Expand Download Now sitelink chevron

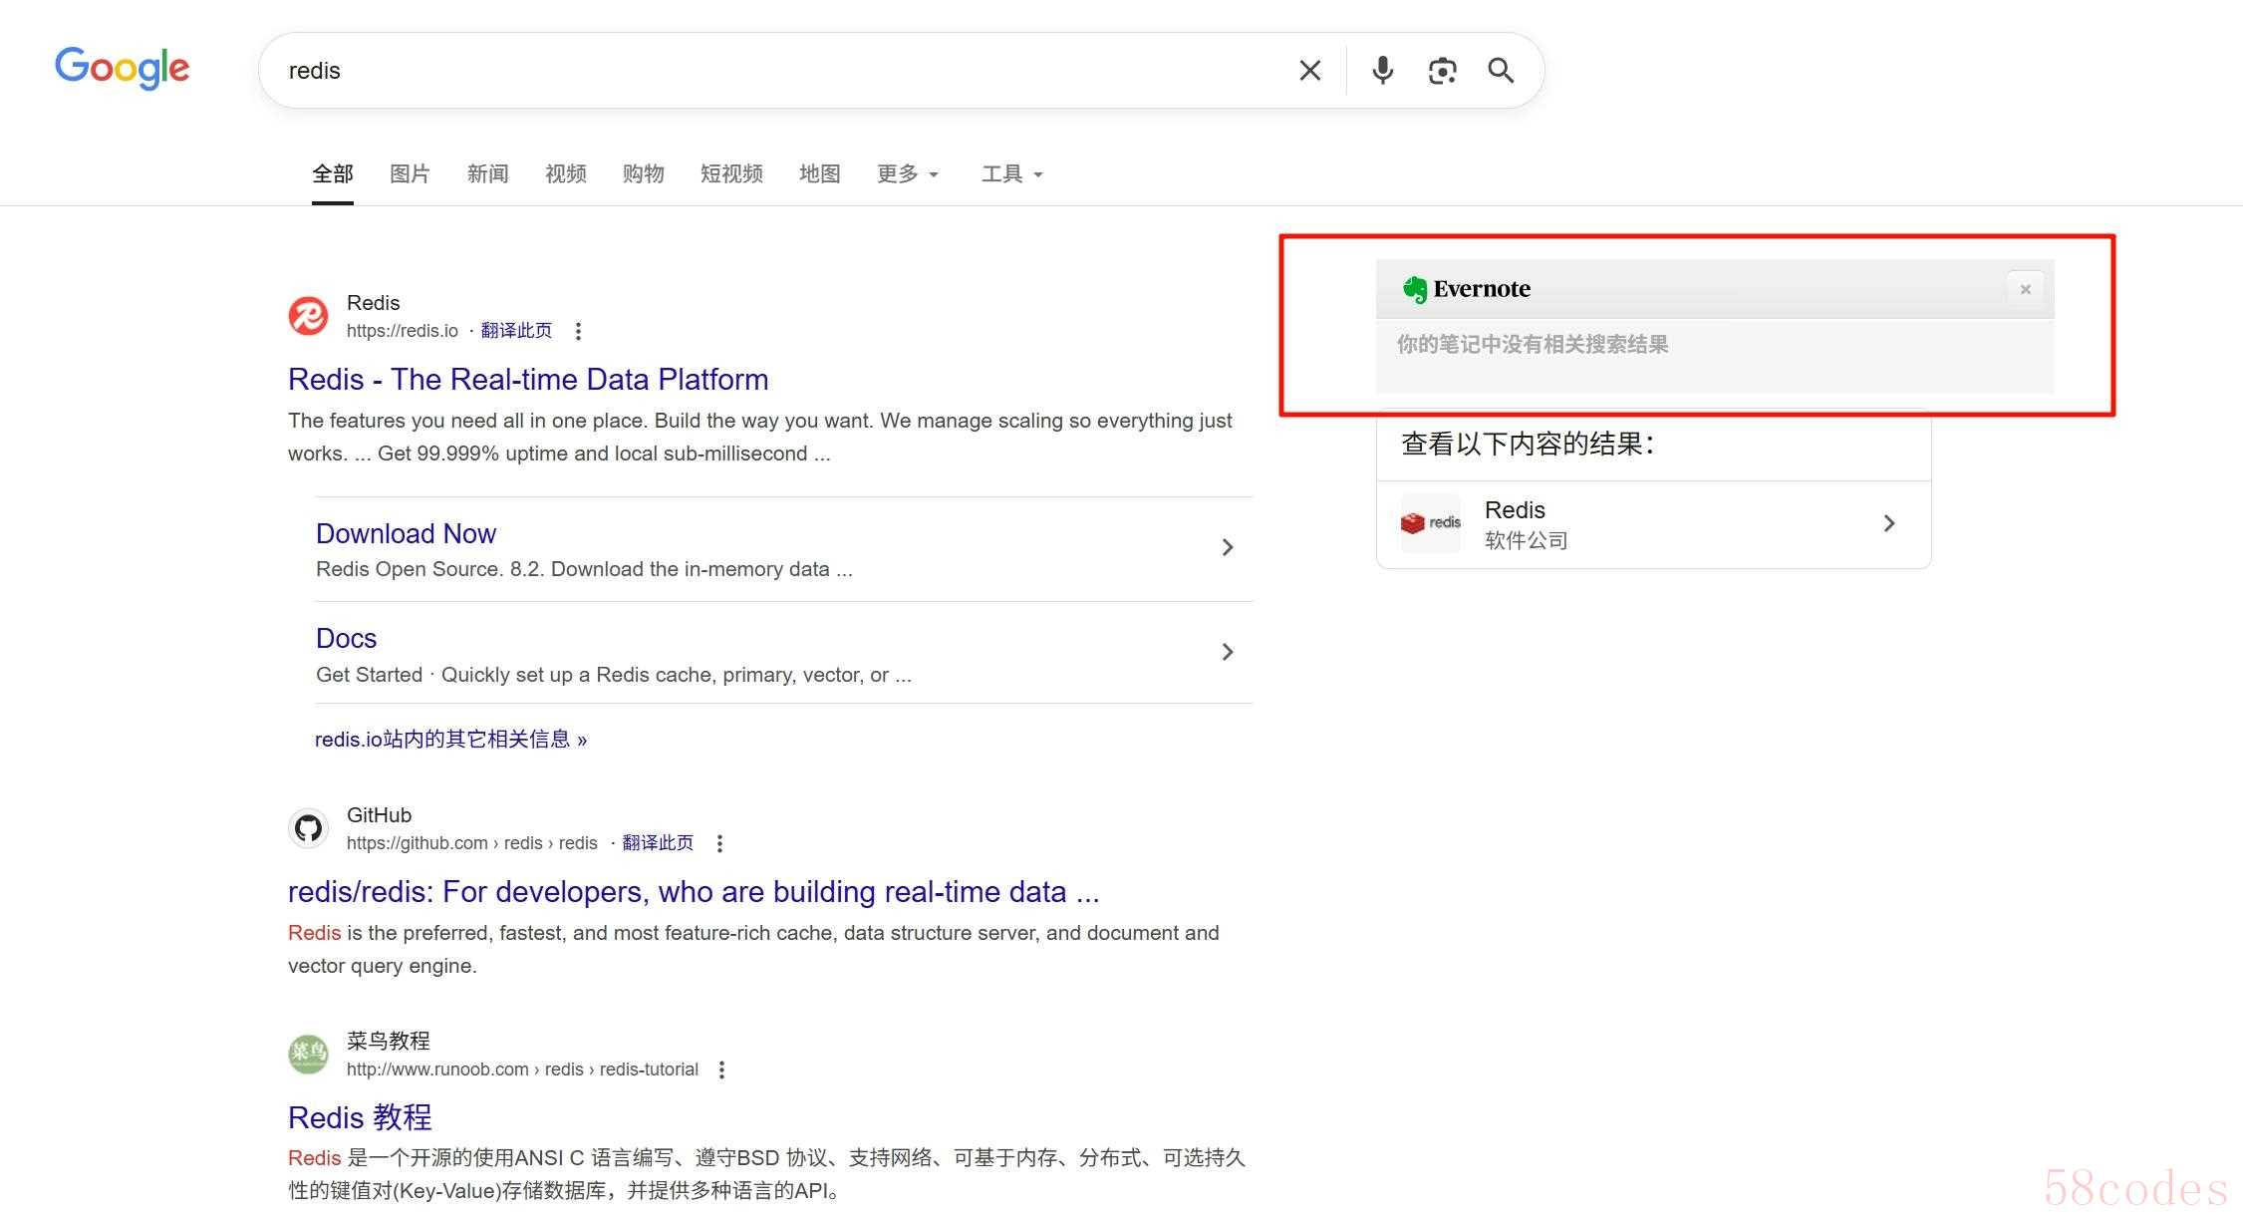(1227, 547)
